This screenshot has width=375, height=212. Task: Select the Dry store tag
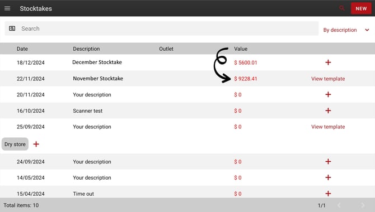tap(15, 144)
